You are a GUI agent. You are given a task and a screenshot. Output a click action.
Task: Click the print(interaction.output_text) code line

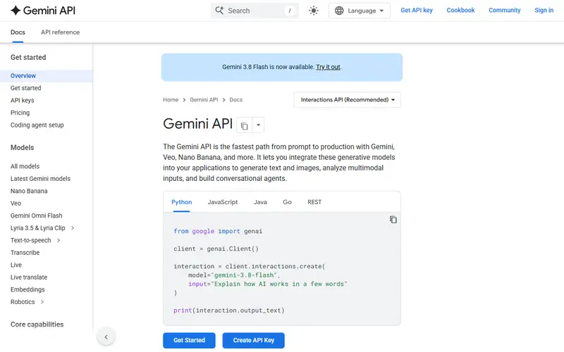pos(228,310)
